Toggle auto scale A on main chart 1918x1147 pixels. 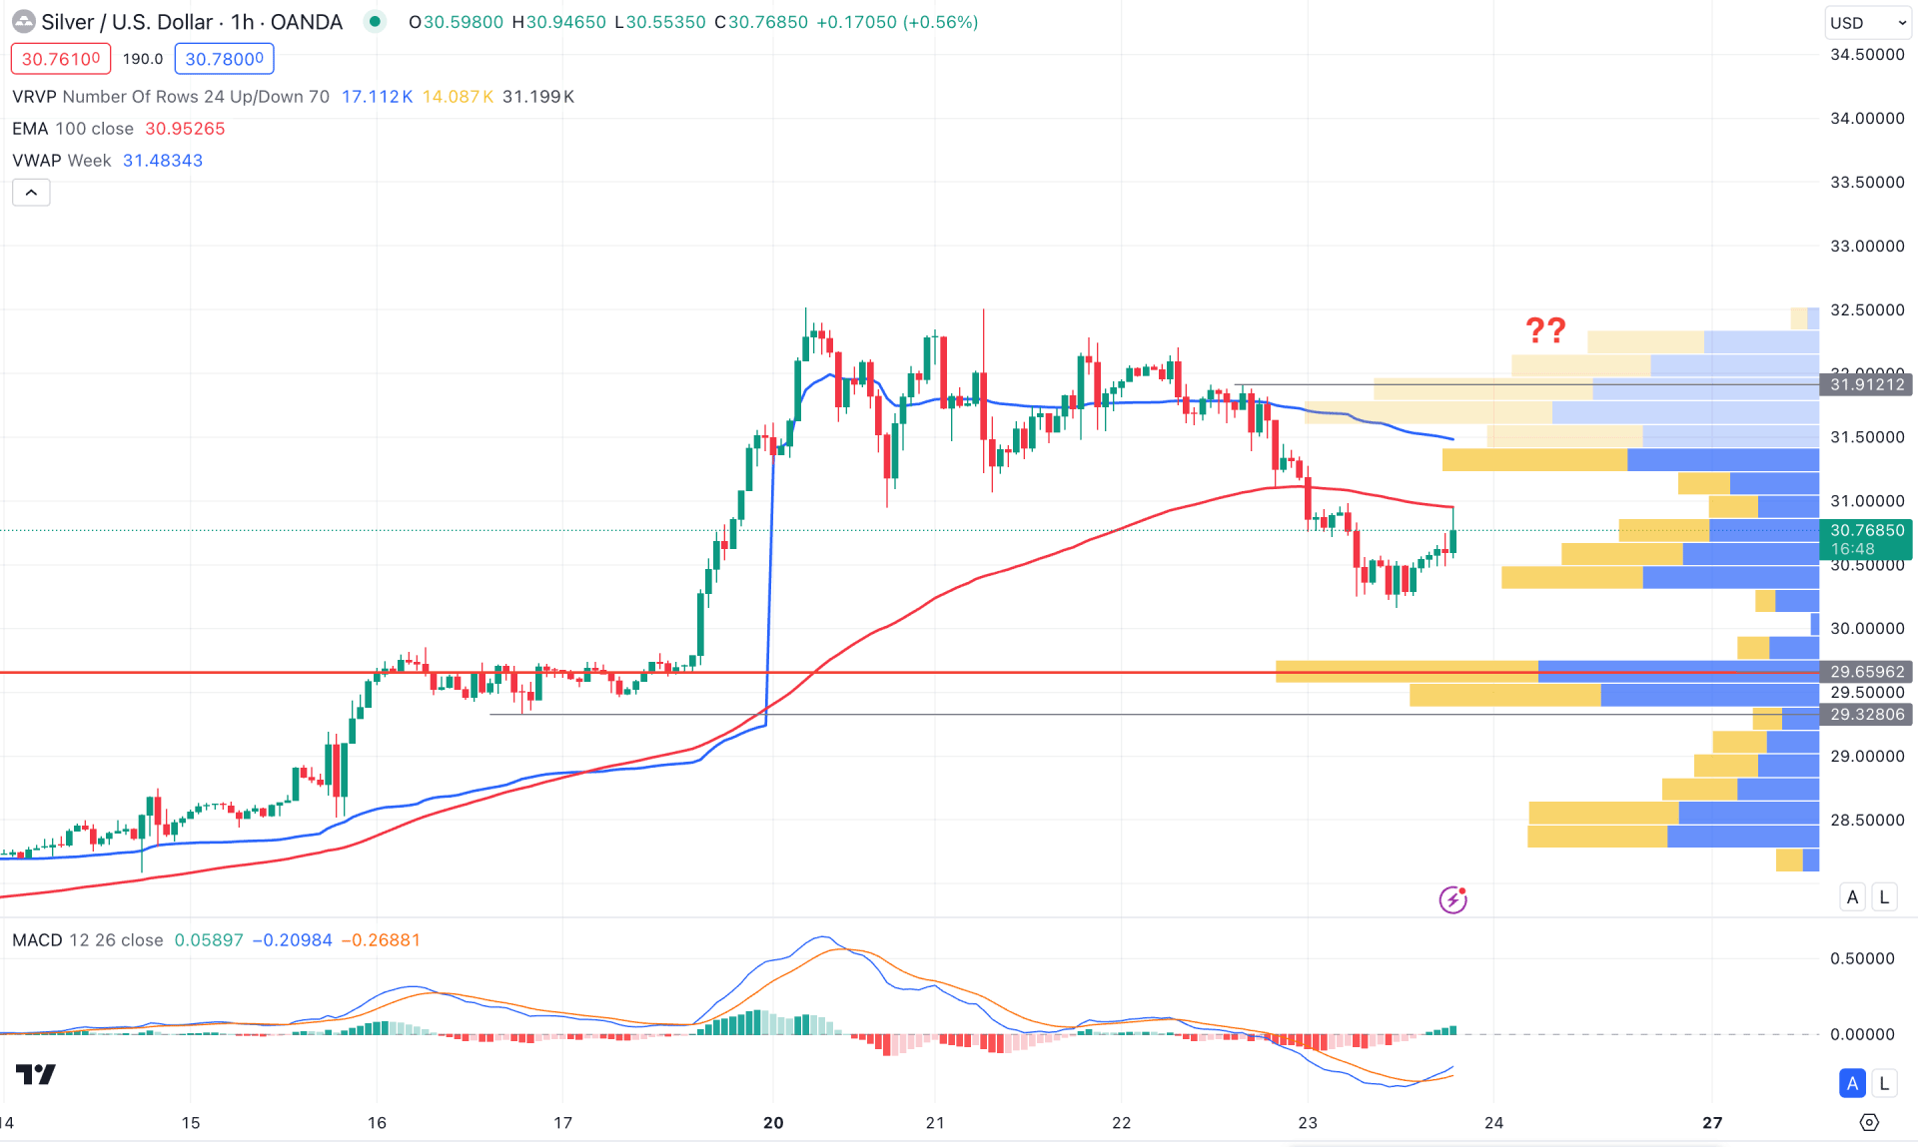(x=1852, y=896)
